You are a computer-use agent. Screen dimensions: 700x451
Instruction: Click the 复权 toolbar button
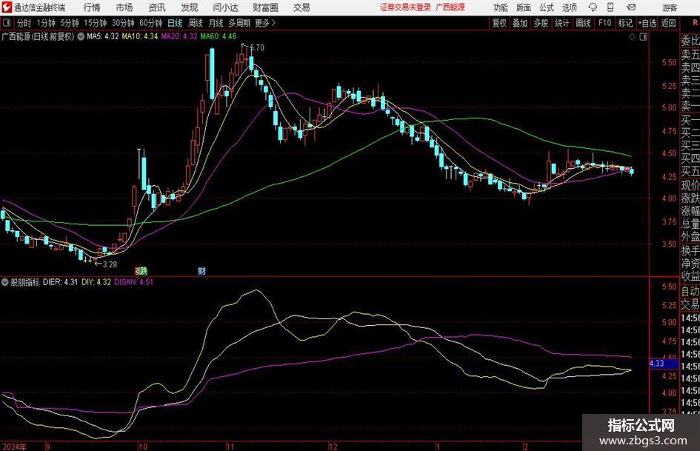499,23
